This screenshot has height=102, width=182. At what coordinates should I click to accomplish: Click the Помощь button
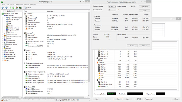pyautogui.click(x=132, y=46)
